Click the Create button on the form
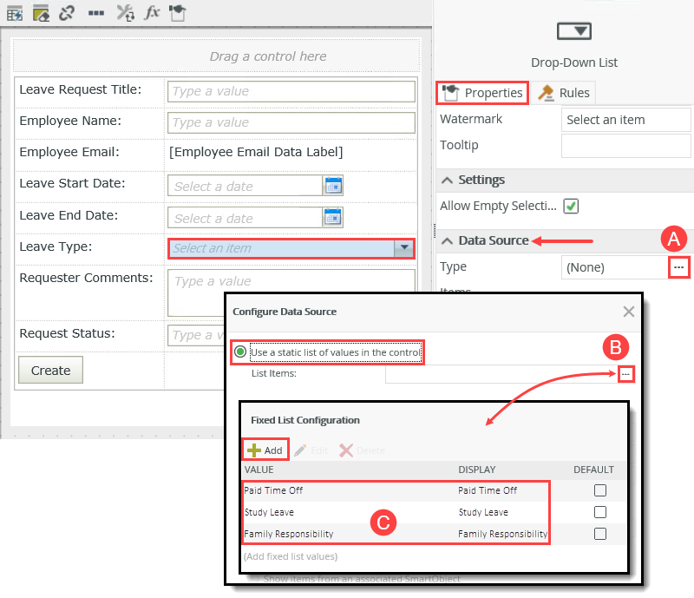694x598 pixels. click(49, 370)
